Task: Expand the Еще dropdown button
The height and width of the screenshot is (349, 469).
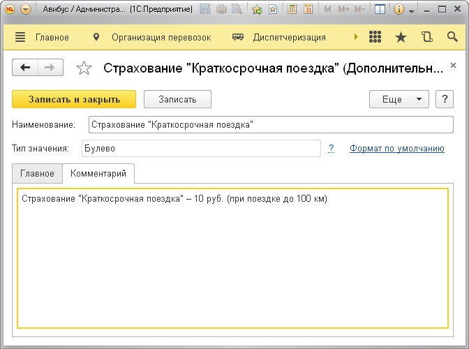Action: 399,99
